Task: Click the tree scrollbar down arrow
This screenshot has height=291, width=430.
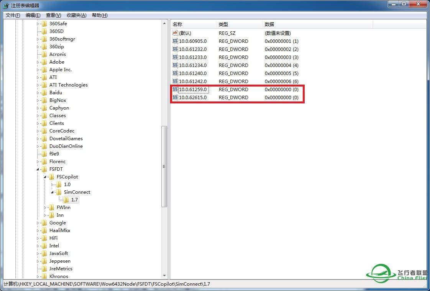Action: (x=164, y=276)
